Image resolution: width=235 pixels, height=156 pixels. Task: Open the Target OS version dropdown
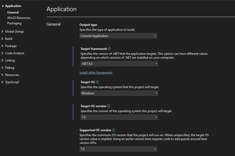tap(119, 117)
